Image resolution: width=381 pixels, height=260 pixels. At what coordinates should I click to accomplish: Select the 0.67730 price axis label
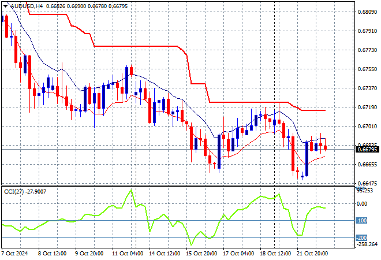click(x=367, y=50)
